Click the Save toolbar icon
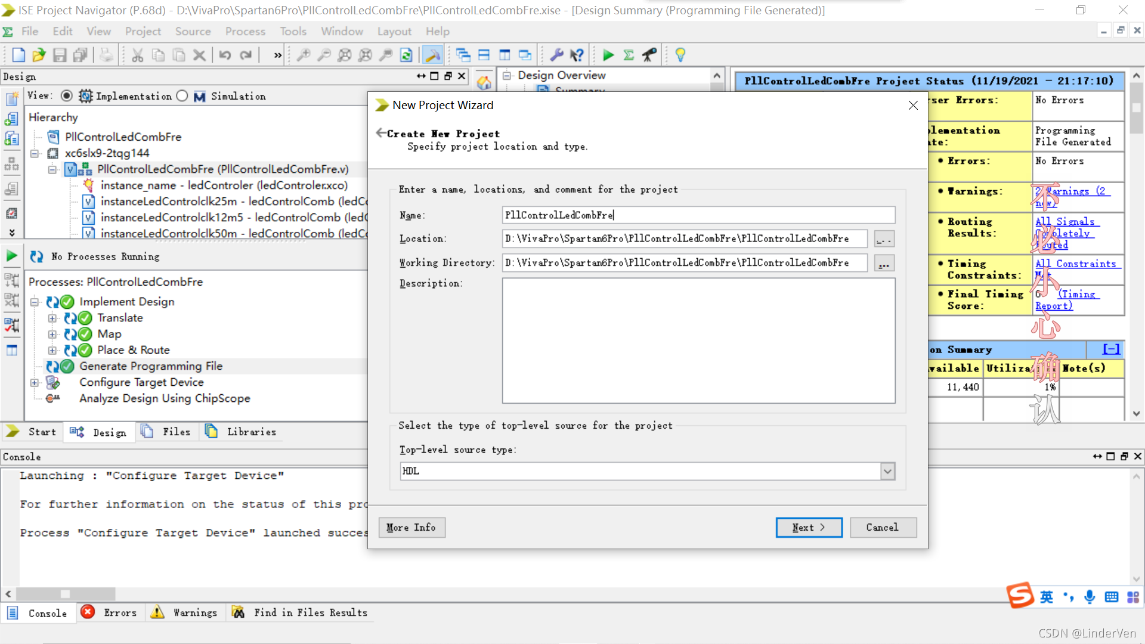 tap(60, 55)
